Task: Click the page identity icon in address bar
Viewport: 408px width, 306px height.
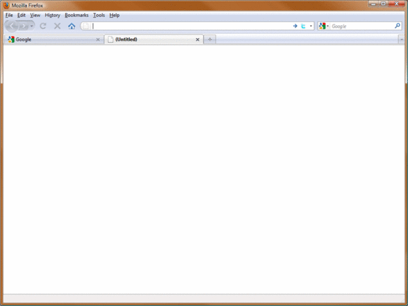Action: pyautogui.click(x=86, y=26)
